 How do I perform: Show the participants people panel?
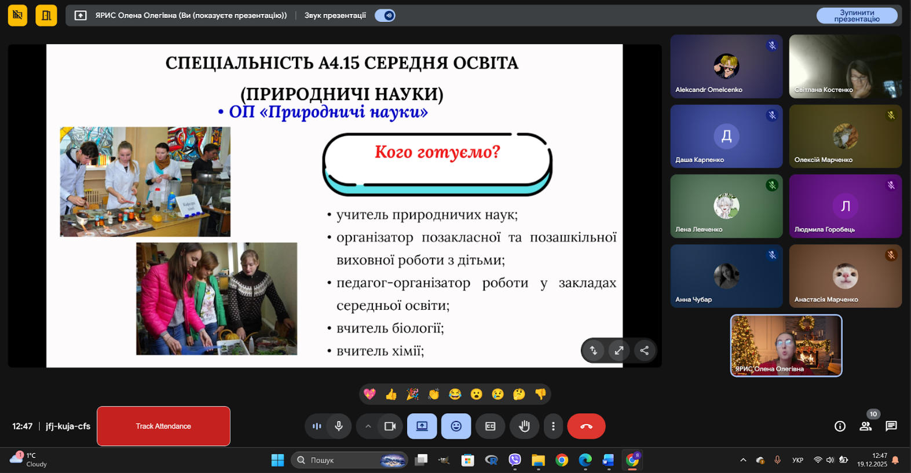(x=865, y=426)
